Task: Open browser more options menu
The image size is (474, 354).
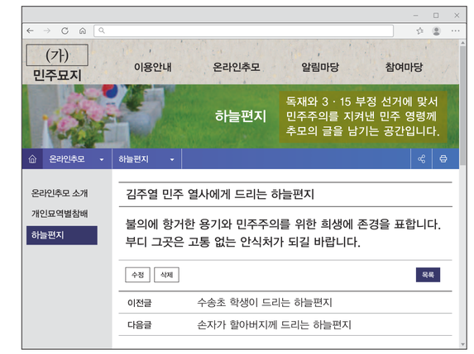Action: click(x=455, y=31)
